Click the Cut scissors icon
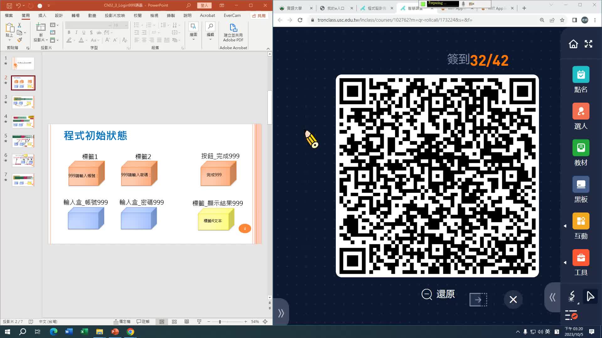Image resolution: width=602 pixels, height=338 pixels. click(x=19, y=25)
